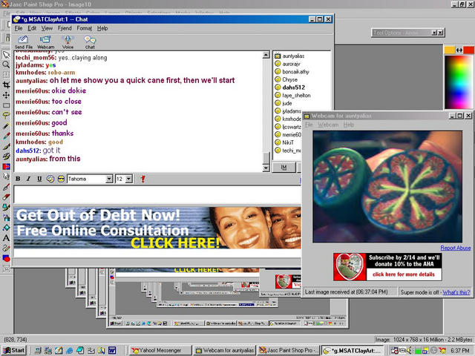This screenshot has width=475, height=356.
Task: Click the Windows Start button
Action: 14,350
